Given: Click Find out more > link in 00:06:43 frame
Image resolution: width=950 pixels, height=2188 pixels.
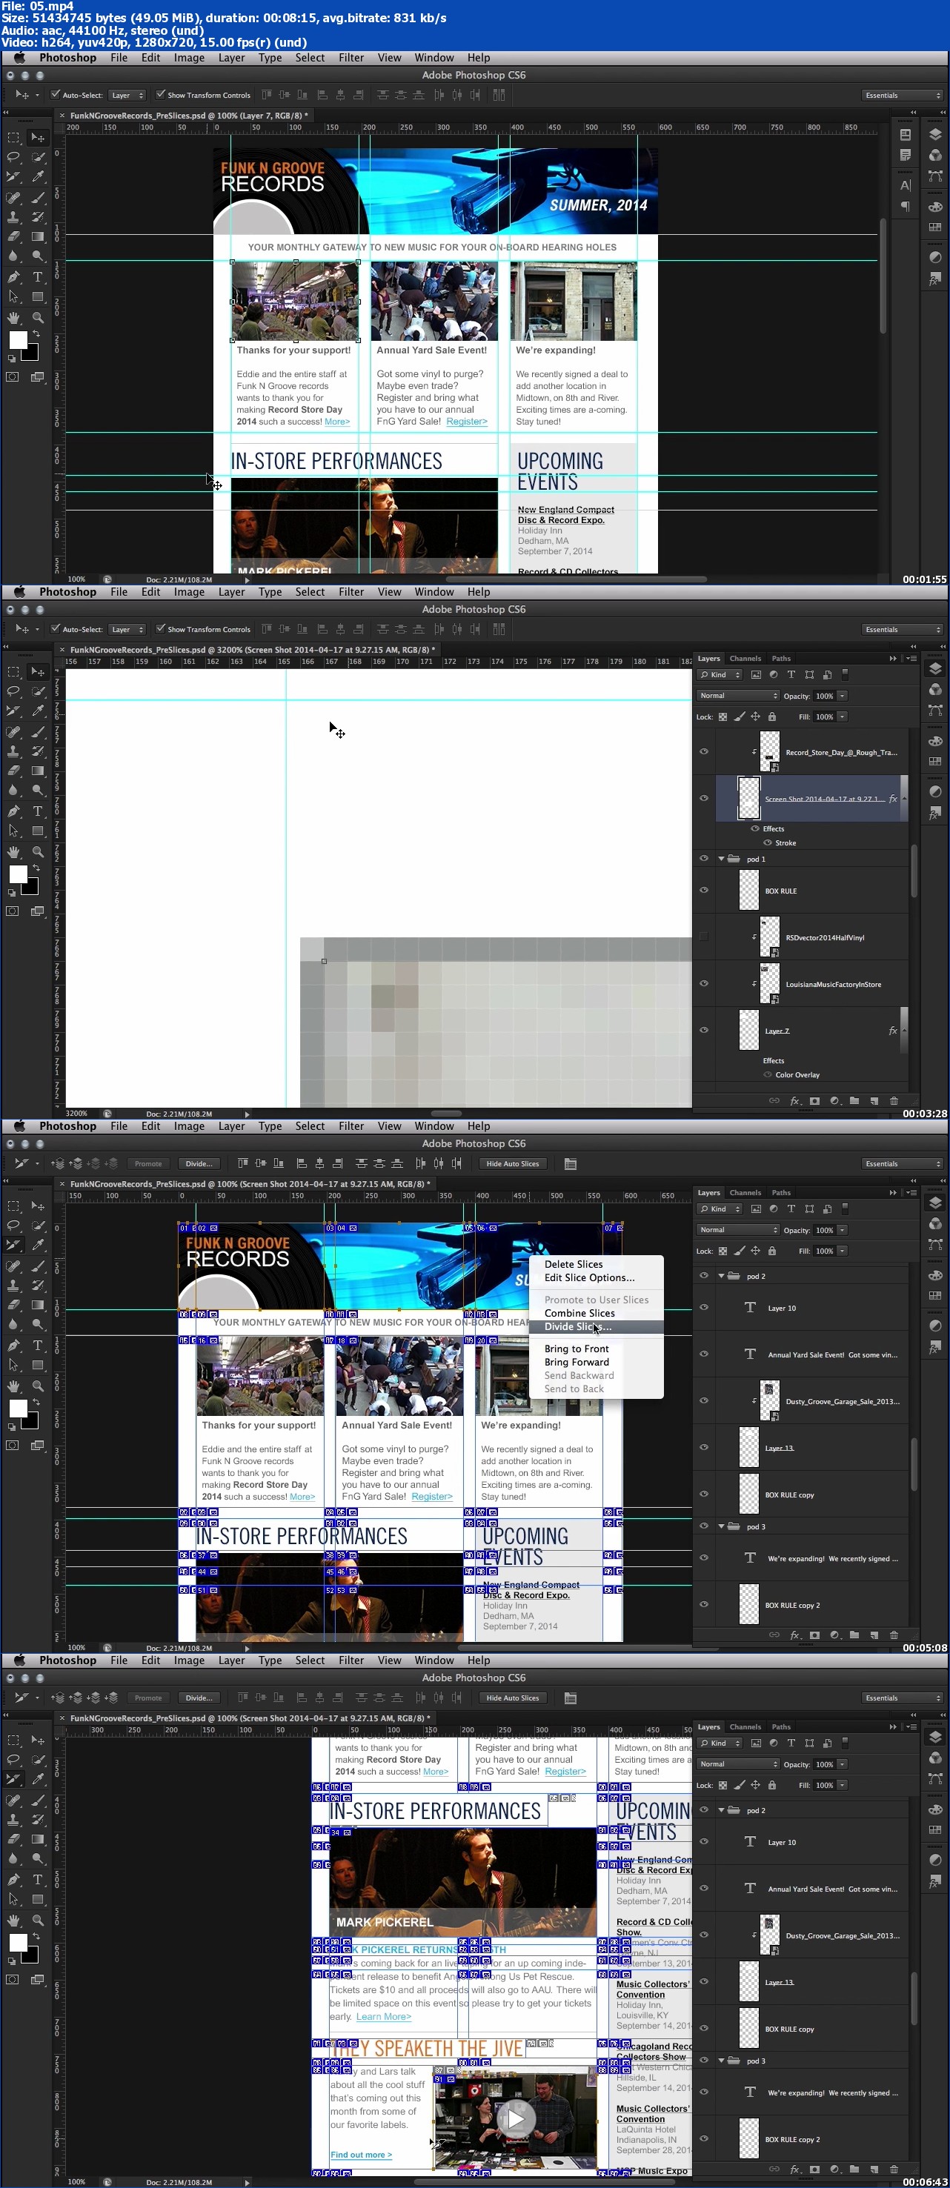Looking at the screenshot, I should (x=361, y=2155).
